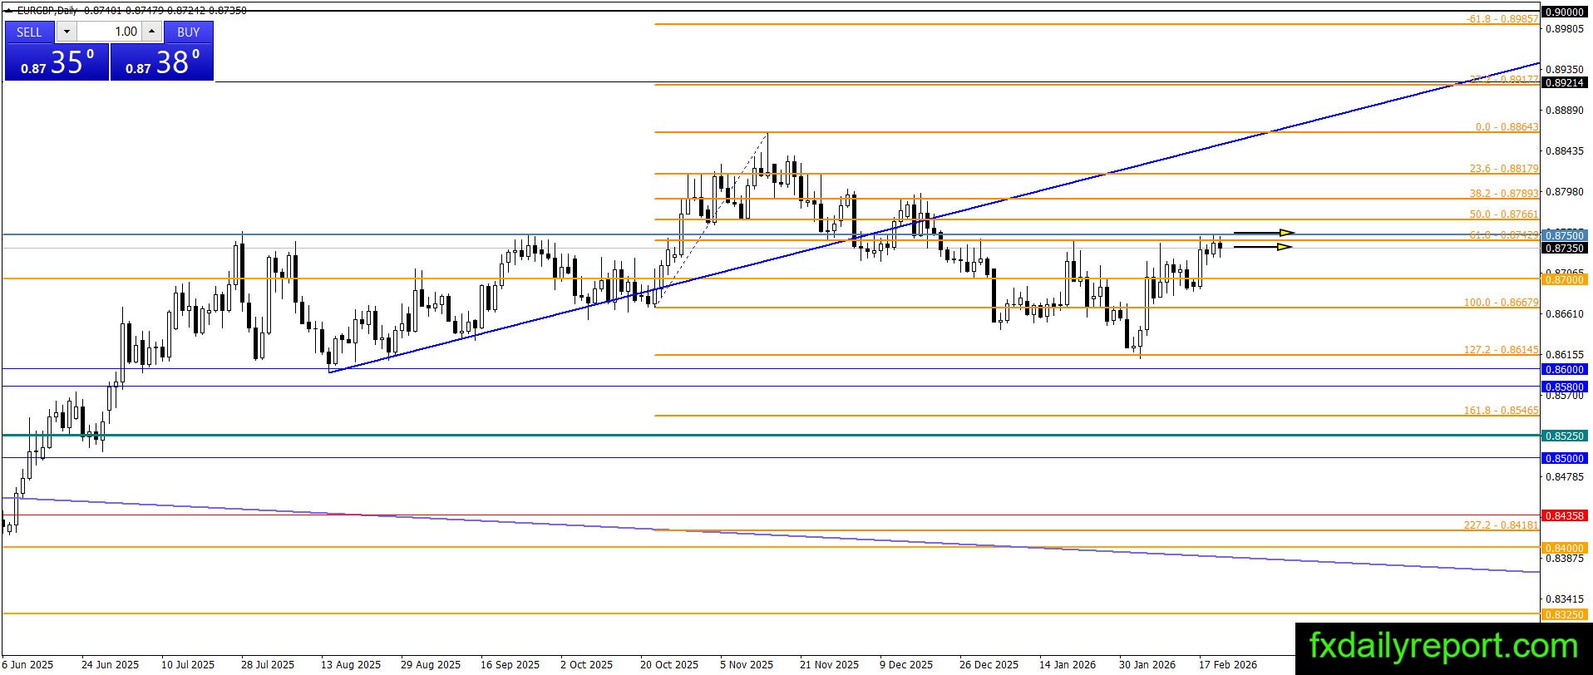Select the 0.90000 price level label
Screen dimensions: 1593x675
coord(1564,12)
